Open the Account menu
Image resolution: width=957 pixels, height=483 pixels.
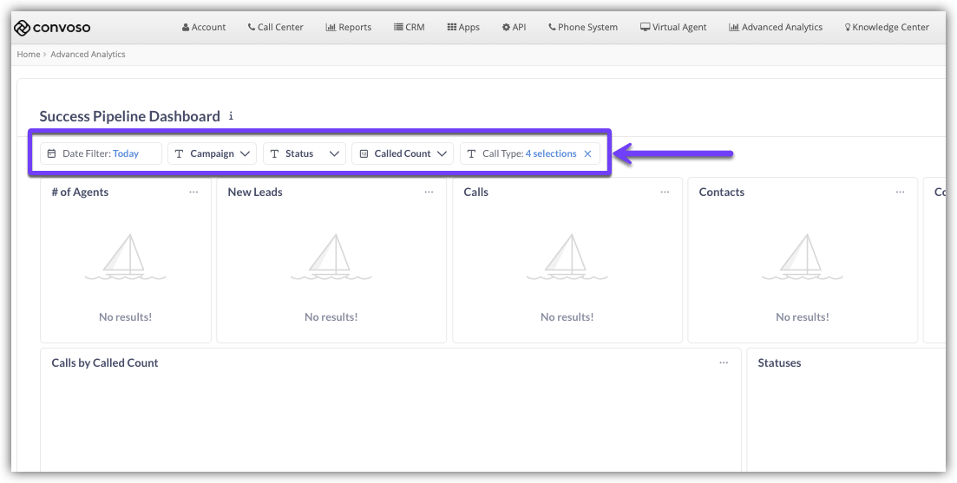[204, 27]
